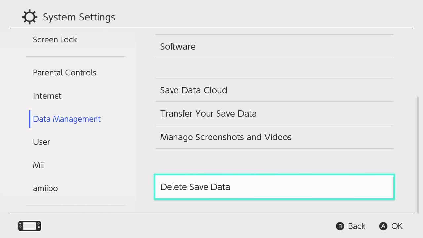The height and width of the screenshot is (238, 423).
Task: Open Transfer Your Save Data
Action: pyautogui.click(x=274, y=113)
